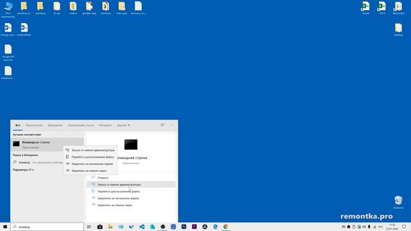Expand the "Другие" filter dropdown

[x=123, y=126]
